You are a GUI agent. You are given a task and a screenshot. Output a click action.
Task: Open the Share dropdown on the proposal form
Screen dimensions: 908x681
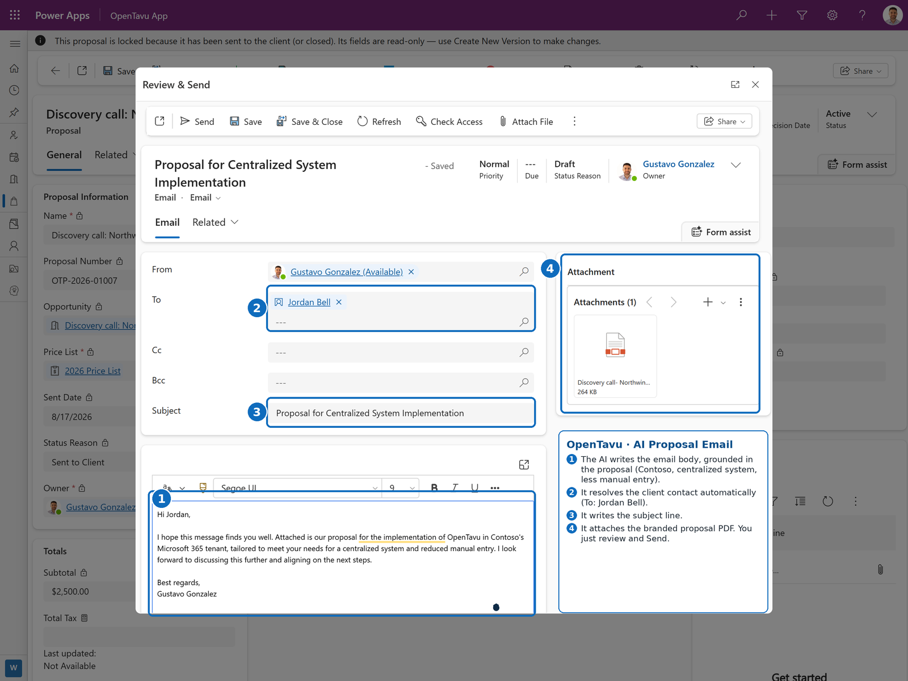860,71
